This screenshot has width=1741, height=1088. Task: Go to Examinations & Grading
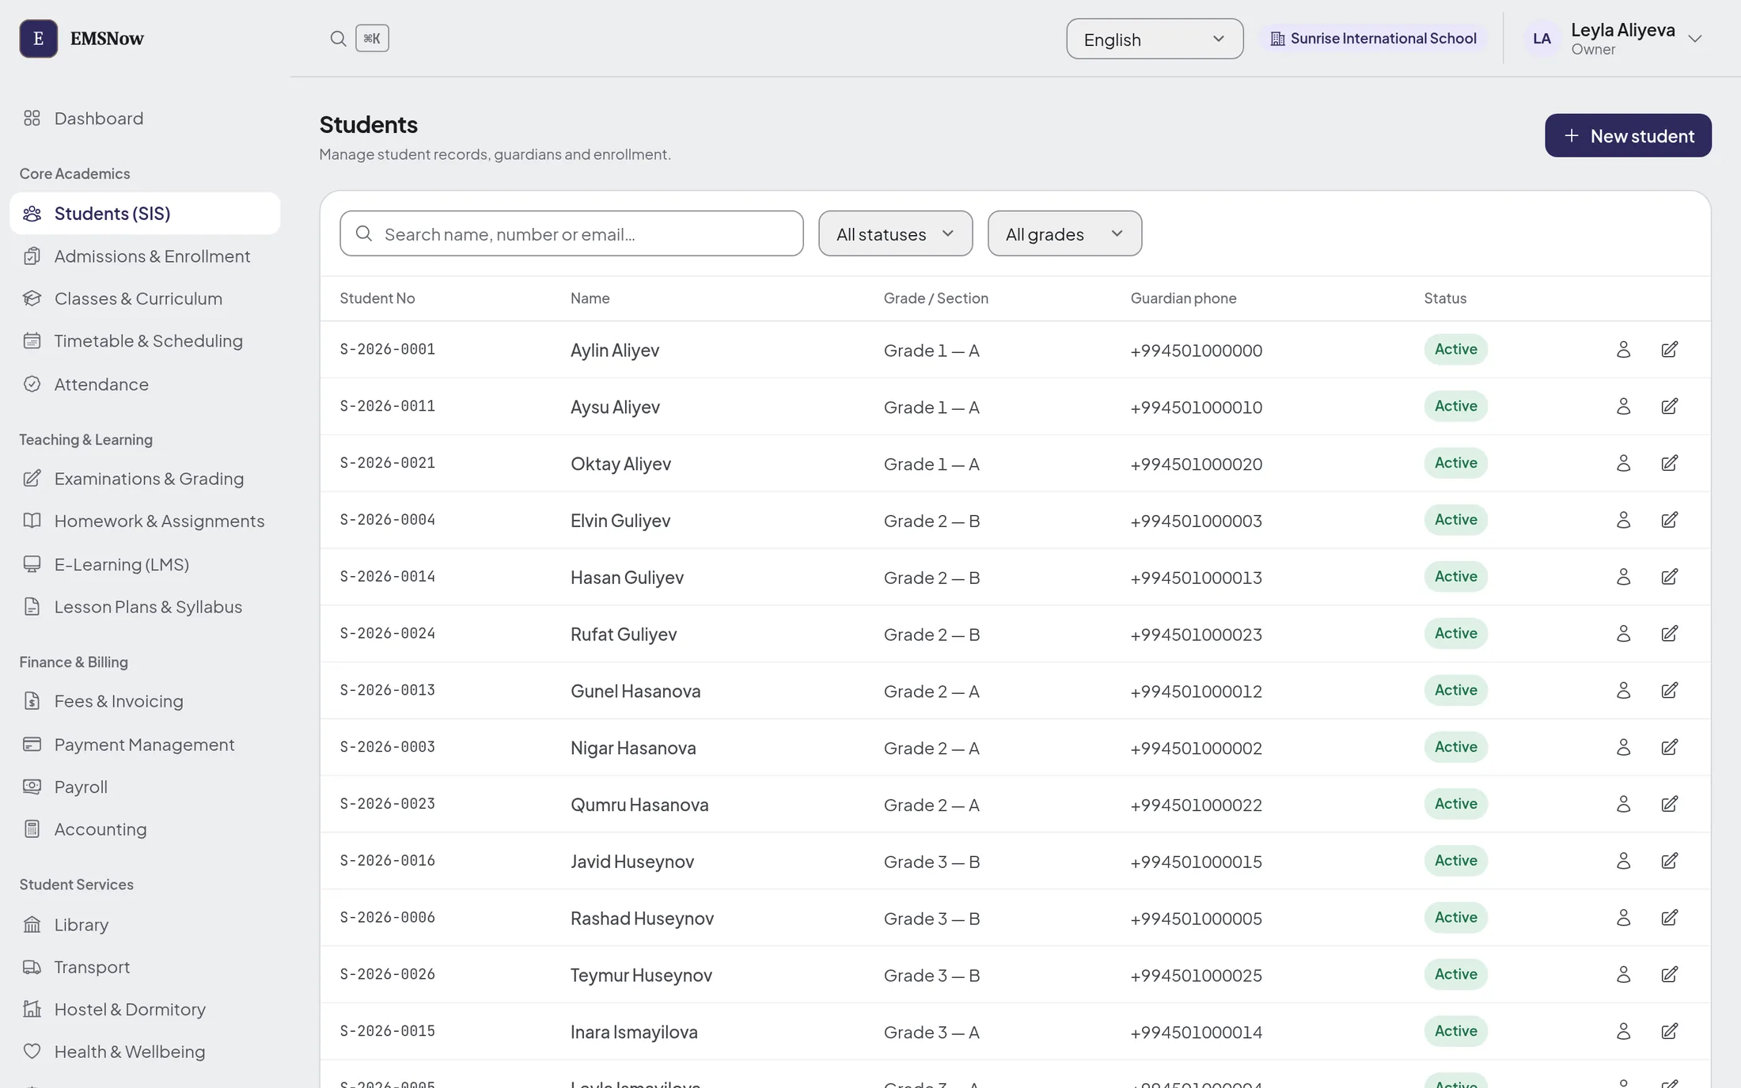click(145, 479)
